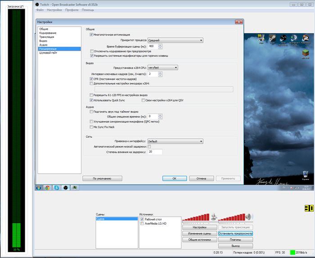This screenshot has height=258, width=315.
Task: Disable the Использовать Quick Sync checkbox
Action: click(91, 100)
